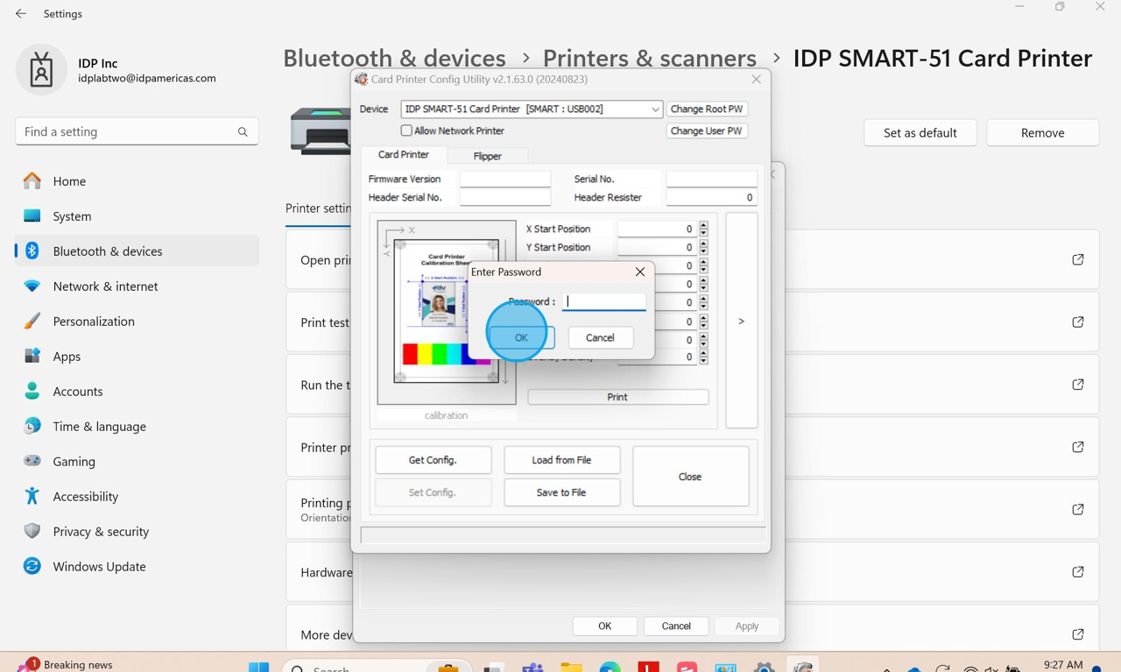Click the X Start Position value field
The height and width of the screenshot is (672, 1121).
658,230
